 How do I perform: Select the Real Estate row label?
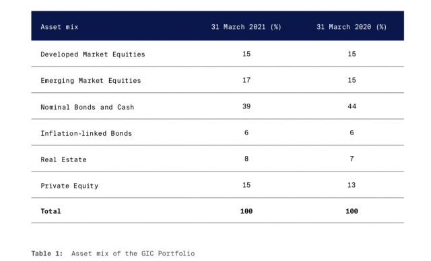(x=63, y=159)
